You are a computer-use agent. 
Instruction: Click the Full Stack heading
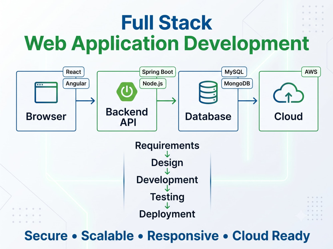tap(167, 23)
